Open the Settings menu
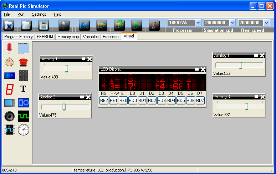The image size is (276, 174). [x=39, y=14]
